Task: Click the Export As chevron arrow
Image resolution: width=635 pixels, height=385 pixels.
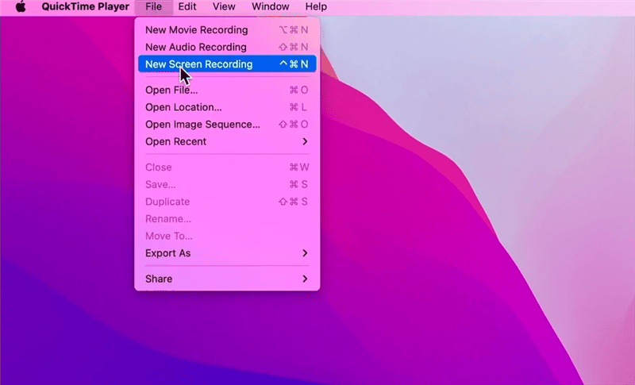Action: coord(305,253)
